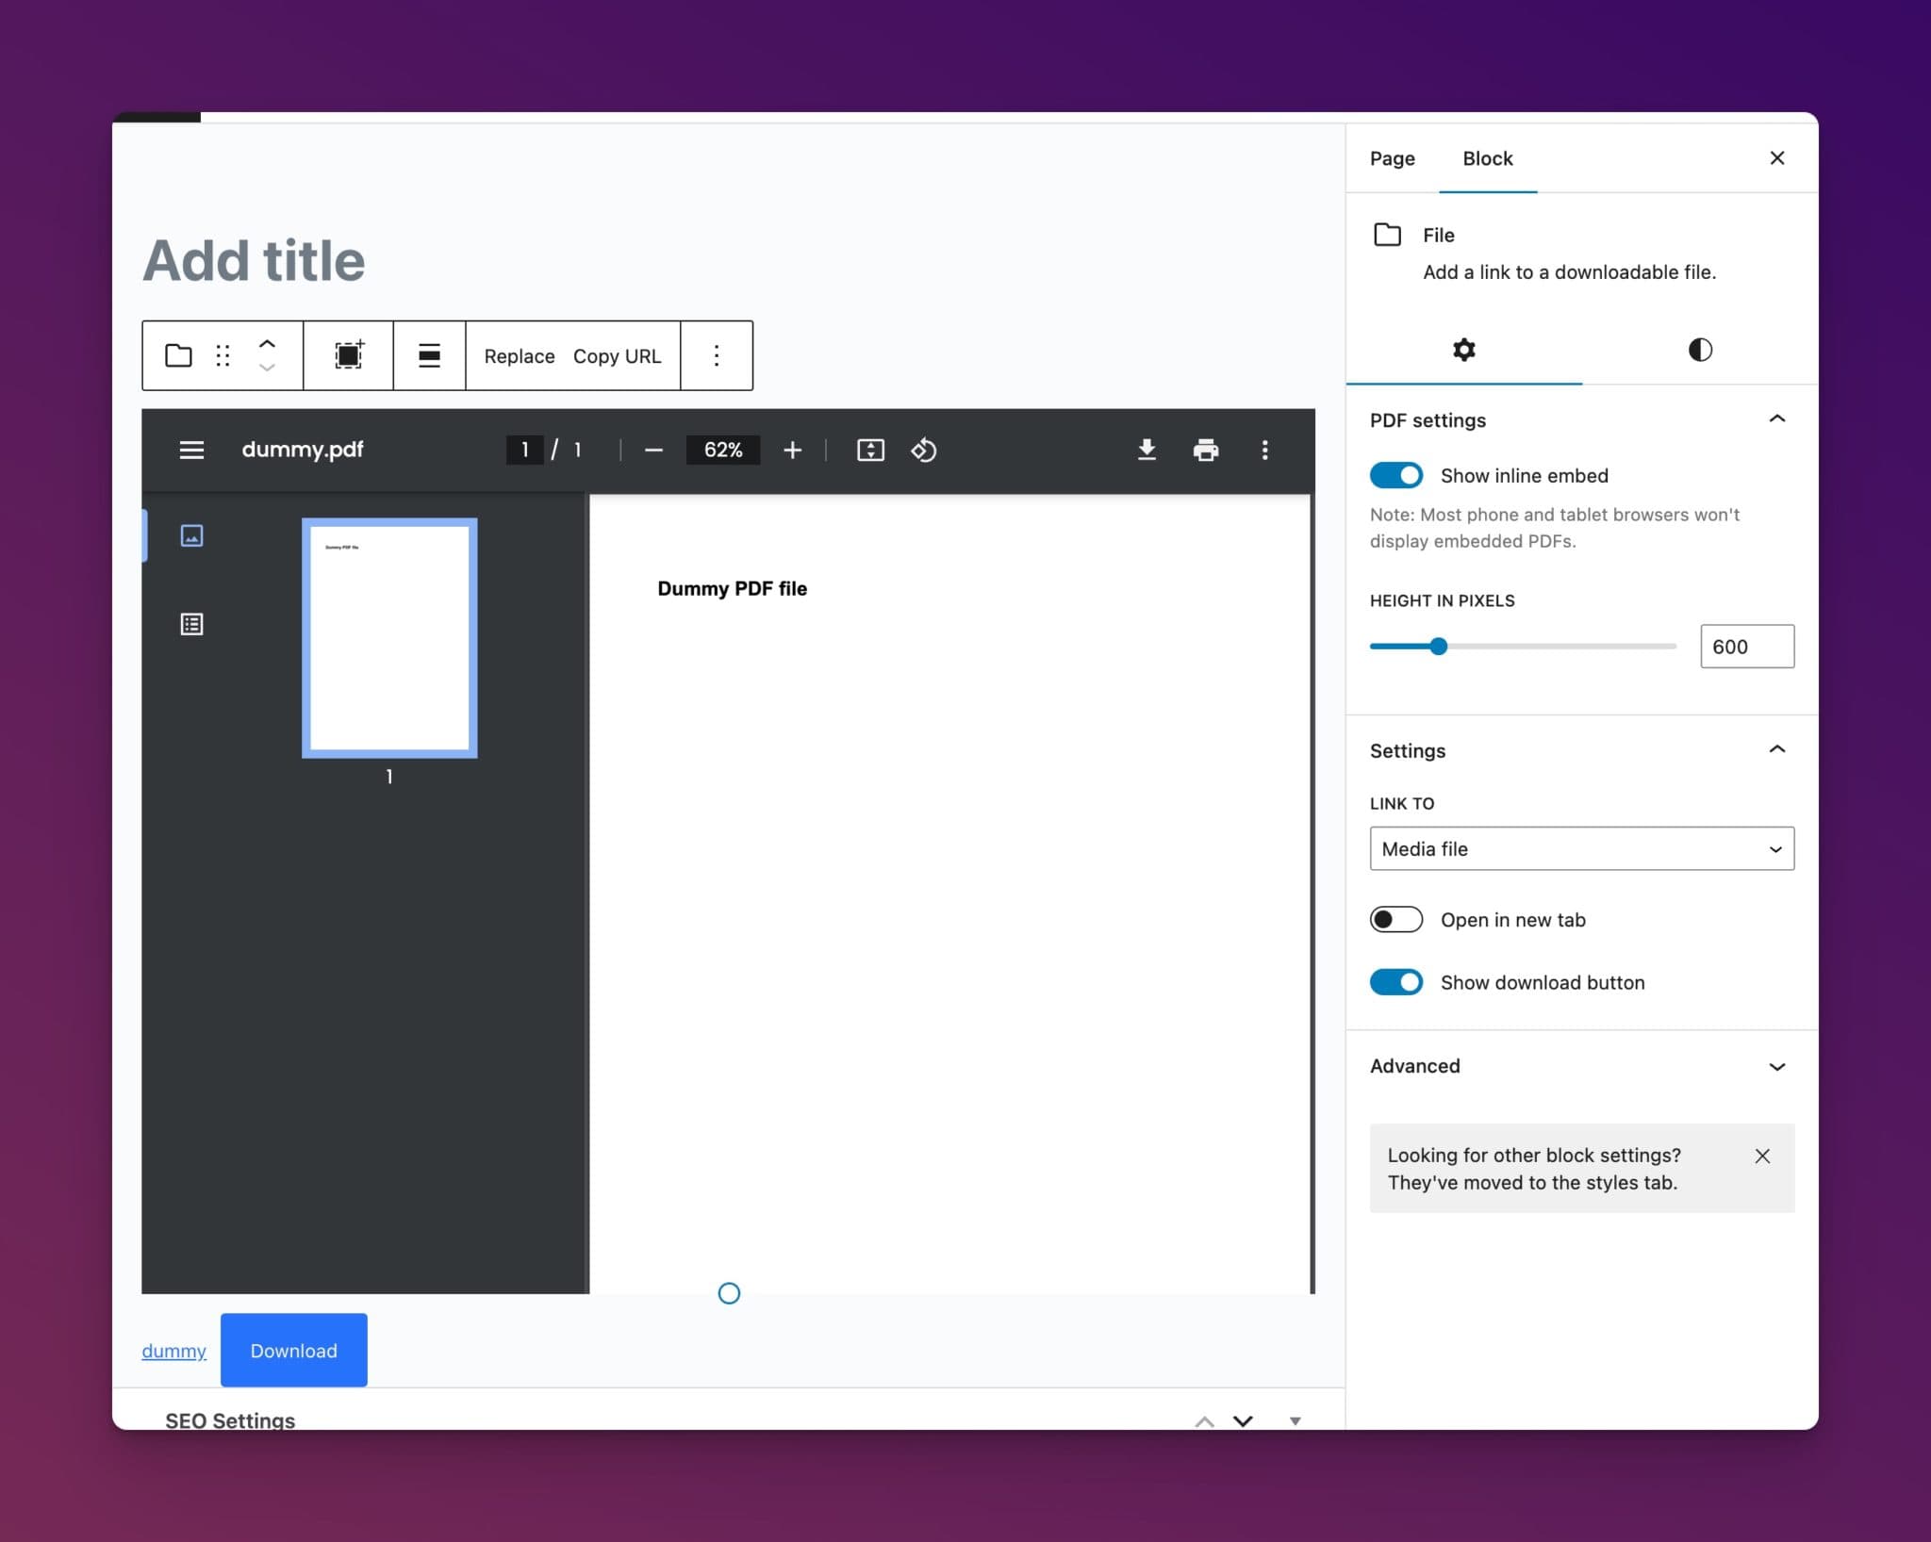Adjust the height in pixels slider

click(x=1438, y=646)
